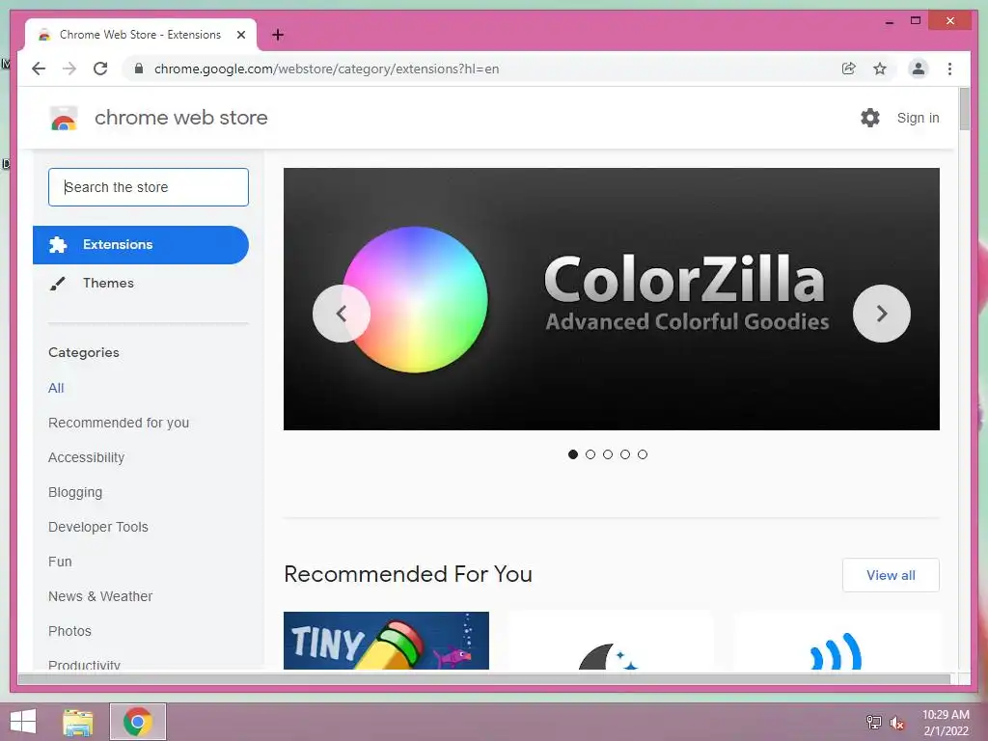Open the Blogging category
This screenshot has width=988, height=741.
(75, 492)
